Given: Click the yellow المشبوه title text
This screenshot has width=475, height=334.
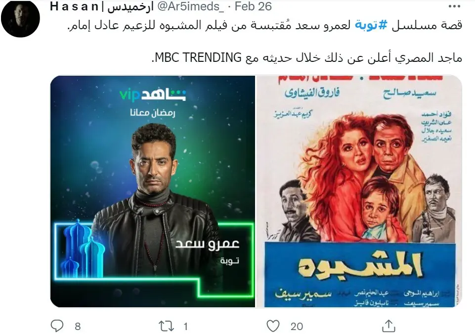Looking at the screenshot, I should 360,265.
